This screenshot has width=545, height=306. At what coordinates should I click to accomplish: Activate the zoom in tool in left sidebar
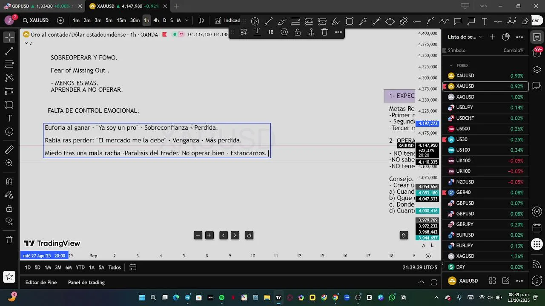point(9,163)
